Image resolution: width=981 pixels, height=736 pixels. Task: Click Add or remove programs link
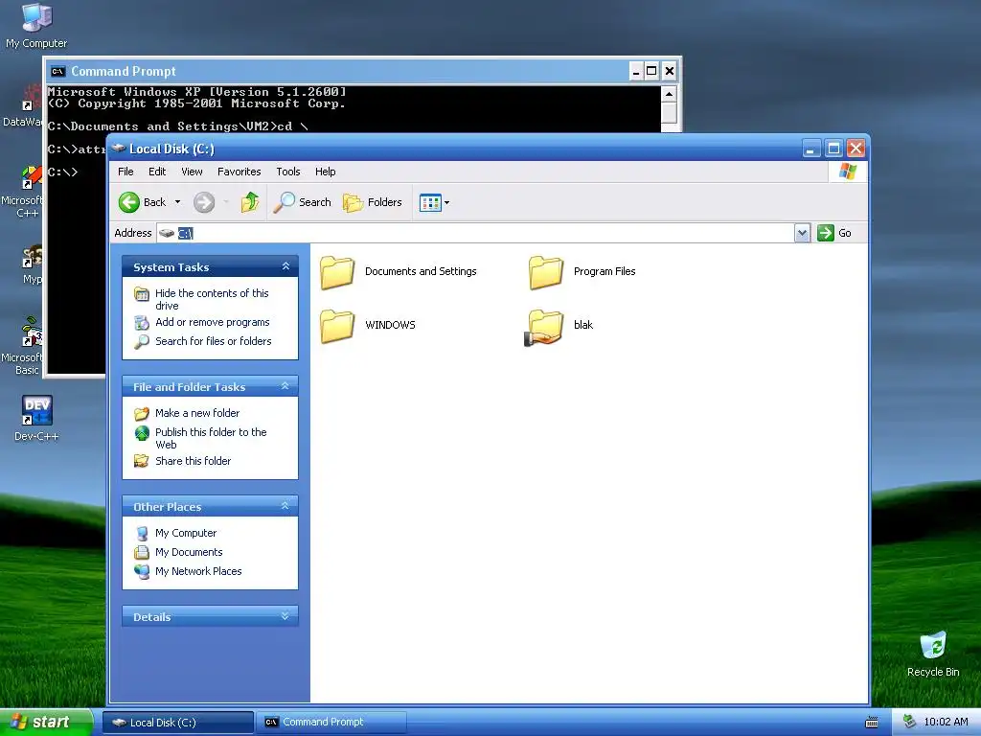click(212, 322)
